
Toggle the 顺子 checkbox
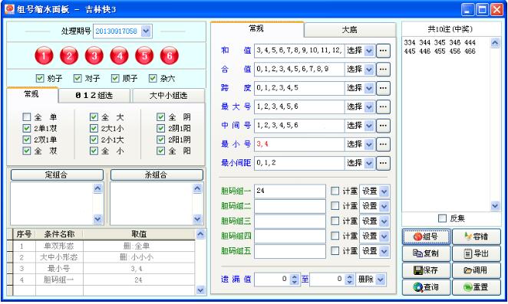coord(115,78)
